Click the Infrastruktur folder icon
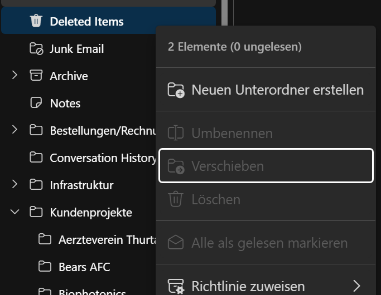The width and height of the screenshot is (381, 295). point(36,184)
